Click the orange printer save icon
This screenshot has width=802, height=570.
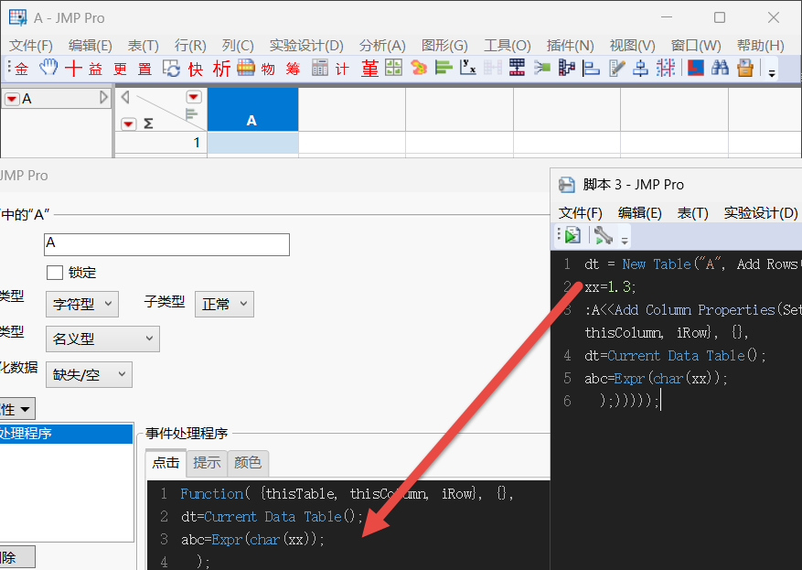[745, 68]
